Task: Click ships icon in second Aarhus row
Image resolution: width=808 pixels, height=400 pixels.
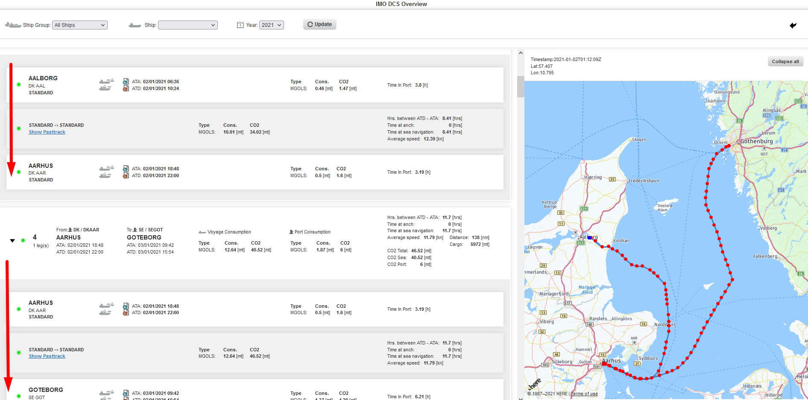Action: click(106, 309)
